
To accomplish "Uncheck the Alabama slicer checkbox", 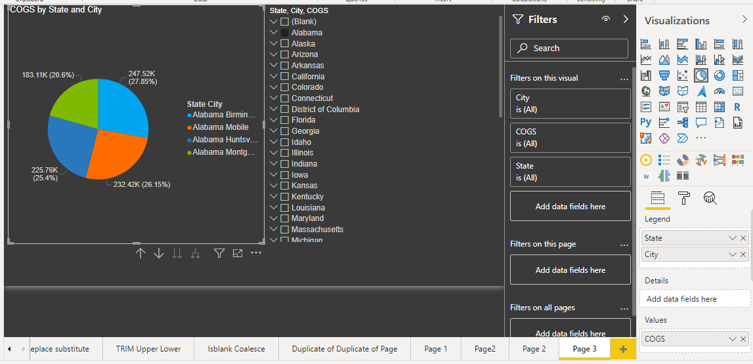I will point(284,33).
